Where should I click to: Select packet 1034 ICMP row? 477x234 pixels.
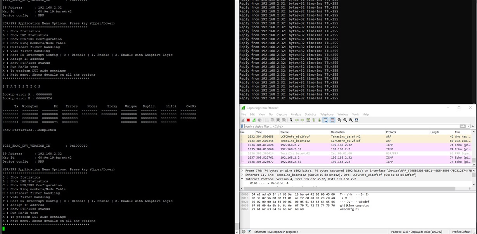point(356,145)
